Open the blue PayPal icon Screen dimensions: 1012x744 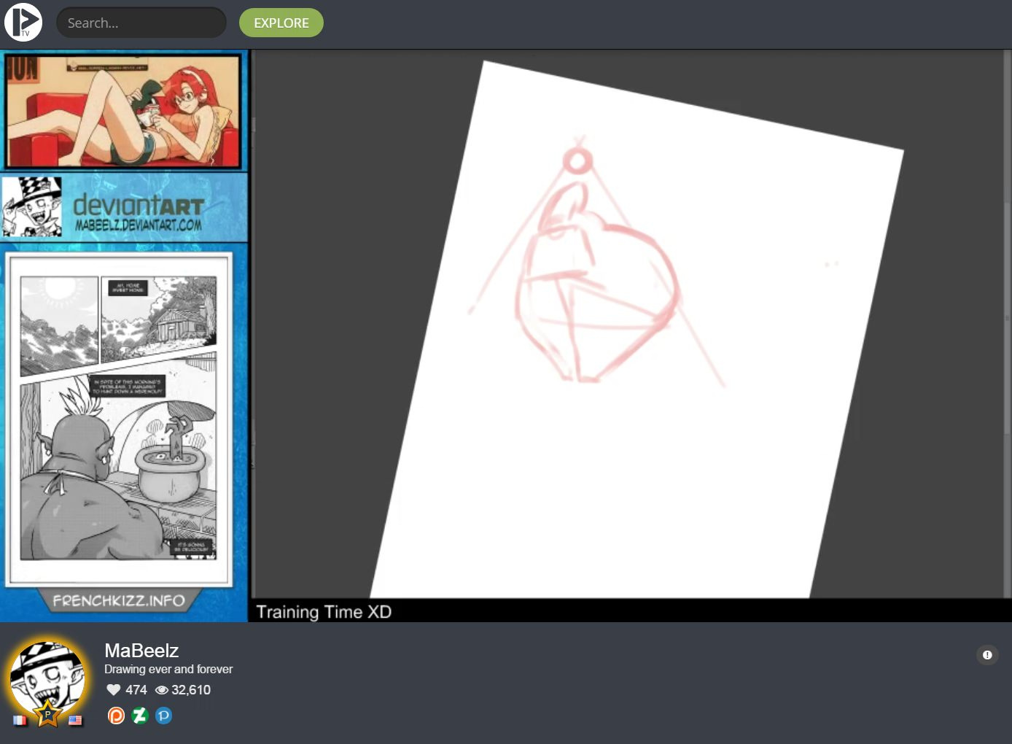pos(164,716)
